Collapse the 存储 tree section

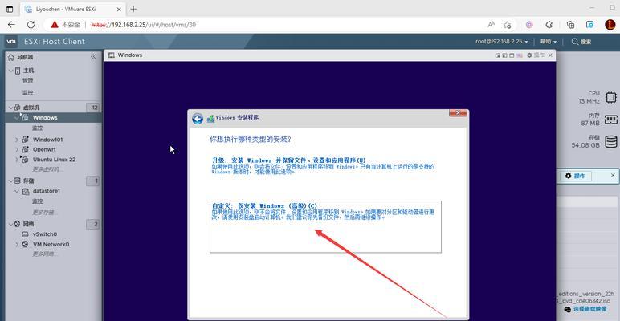pos(10,181)
